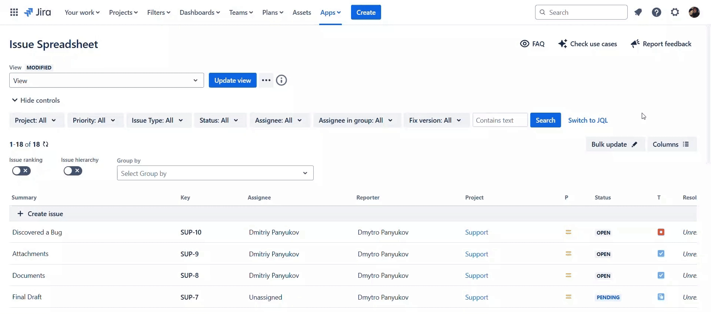711x314 pixels.
Task: Open the Dashboards menu
Action: [x=200, y=13]
